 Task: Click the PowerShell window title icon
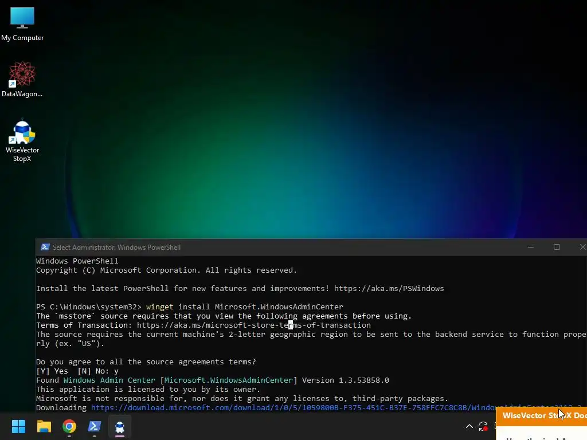(x=45, y=247)
